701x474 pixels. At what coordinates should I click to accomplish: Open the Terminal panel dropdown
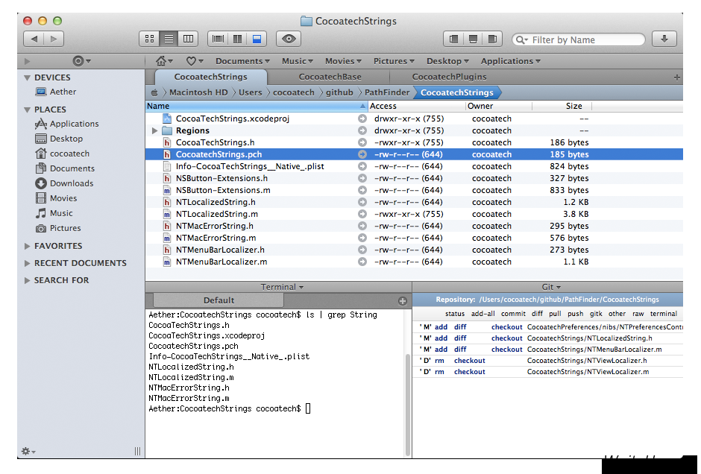(282, 287)
